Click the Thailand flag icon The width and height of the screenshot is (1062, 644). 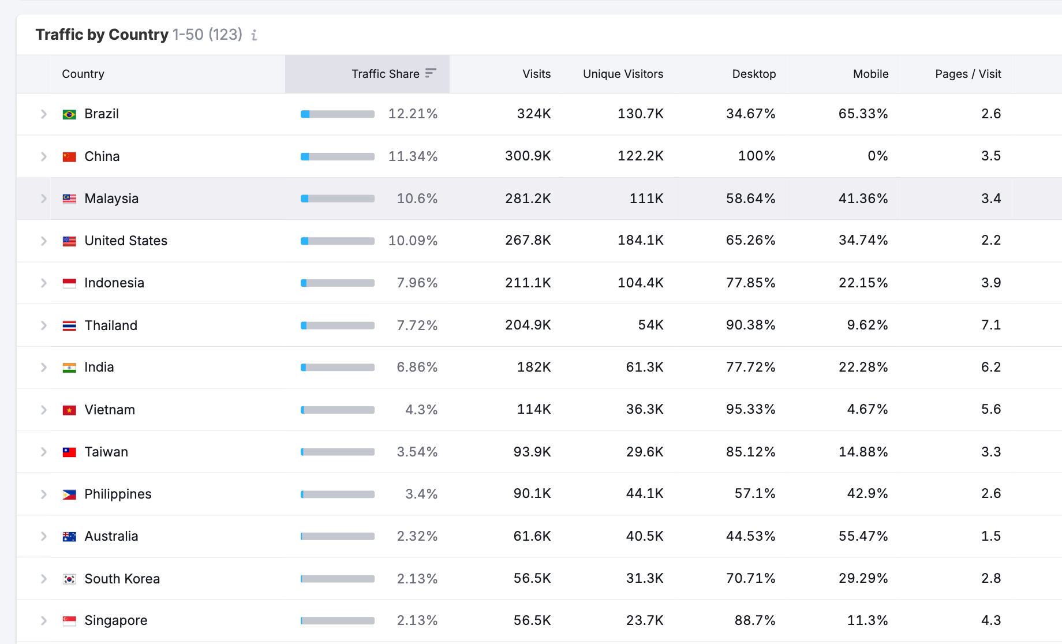pyautogui.click(x=69, y=325)
